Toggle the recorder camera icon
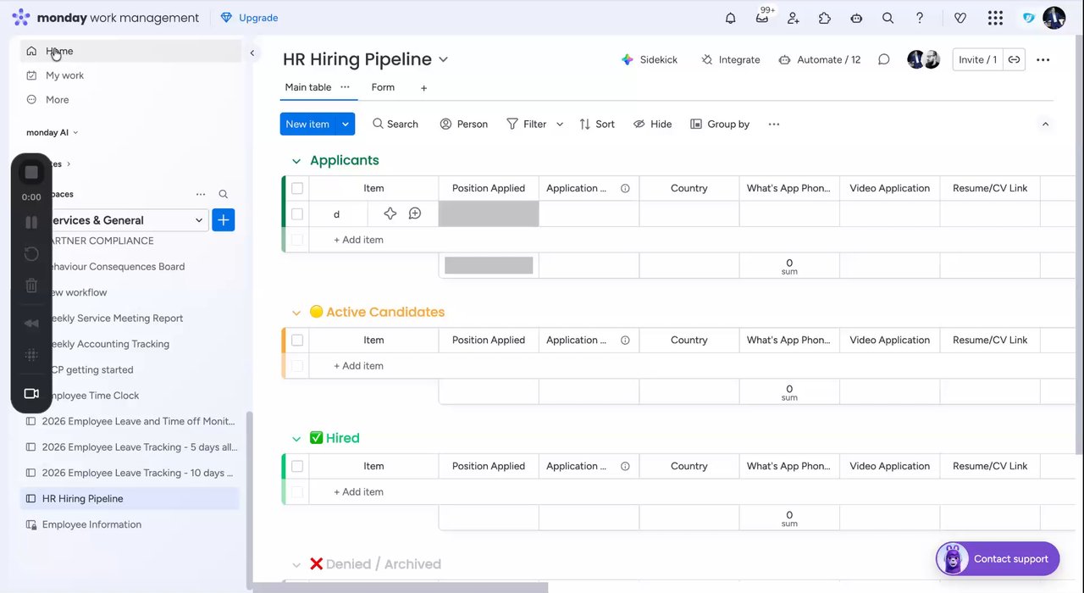The width and height of the screenshot is (1084, 593). coord(31,393)
